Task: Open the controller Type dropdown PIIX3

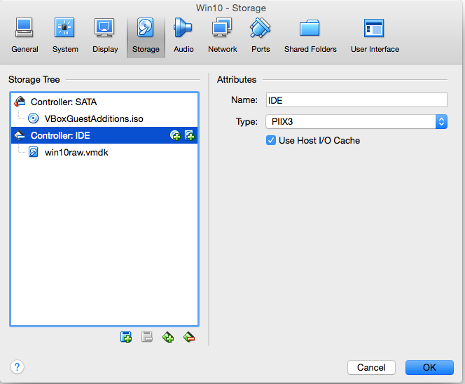Action: tap(356, 122)
